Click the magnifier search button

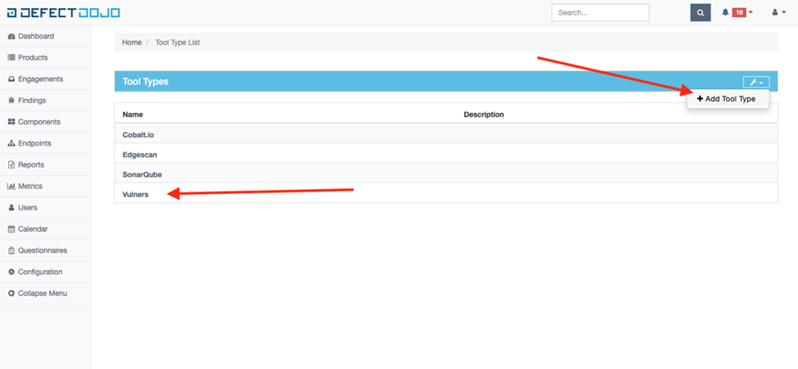coord(700,13)
